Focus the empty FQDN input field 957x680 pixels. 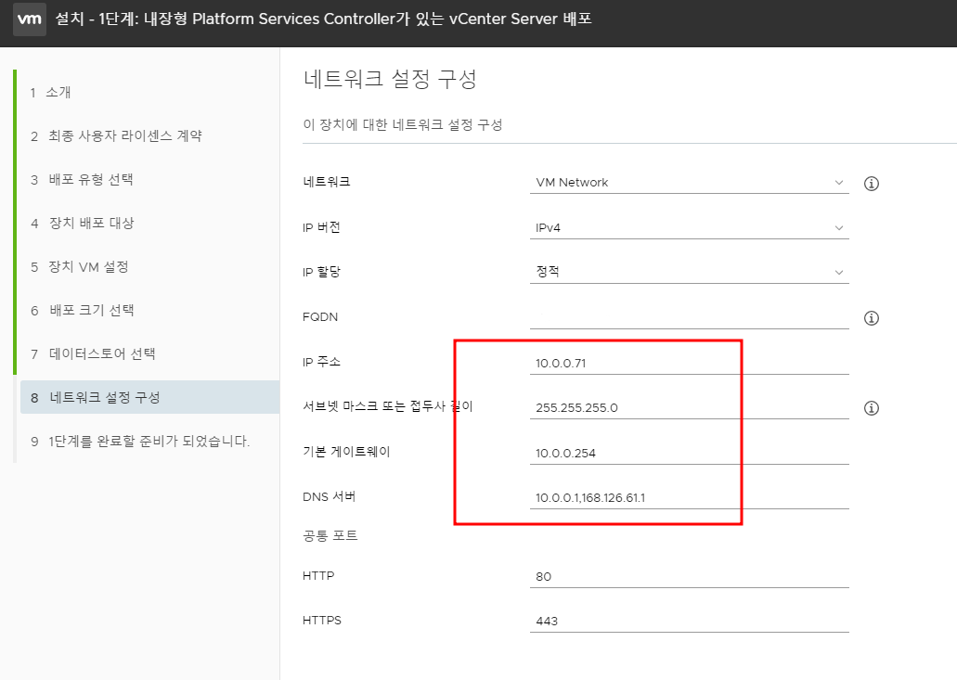click(689, 317)
